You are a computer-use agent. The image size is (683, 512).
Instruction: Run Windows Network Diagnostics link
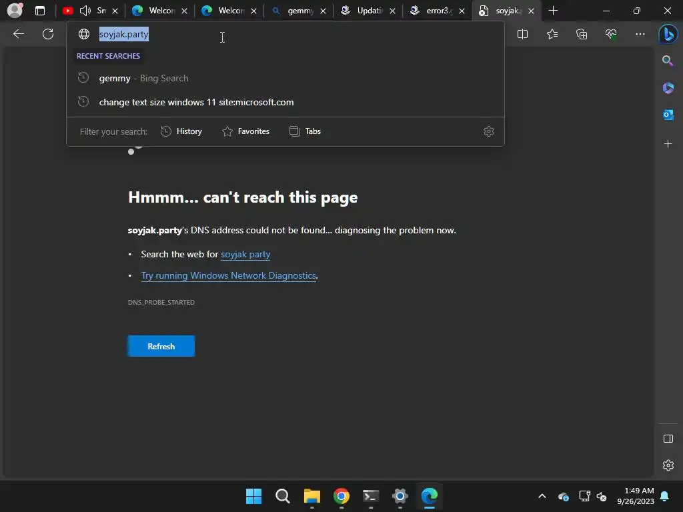pos(229,275)
